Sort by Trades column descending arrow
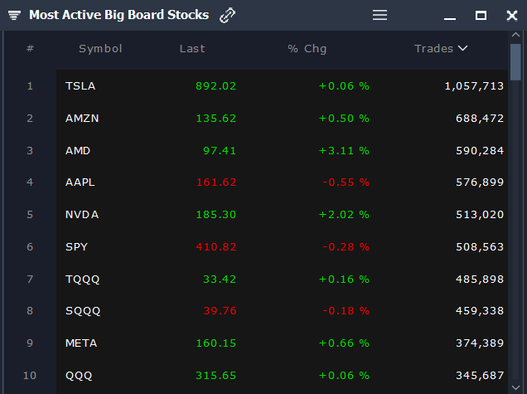527x394 pixels. [x=462, y=48]
